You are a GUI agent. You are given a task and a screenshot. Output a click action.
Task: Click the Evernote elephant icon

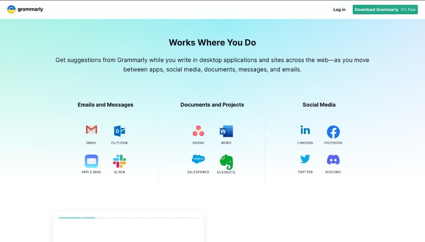(x=226, y=161)
